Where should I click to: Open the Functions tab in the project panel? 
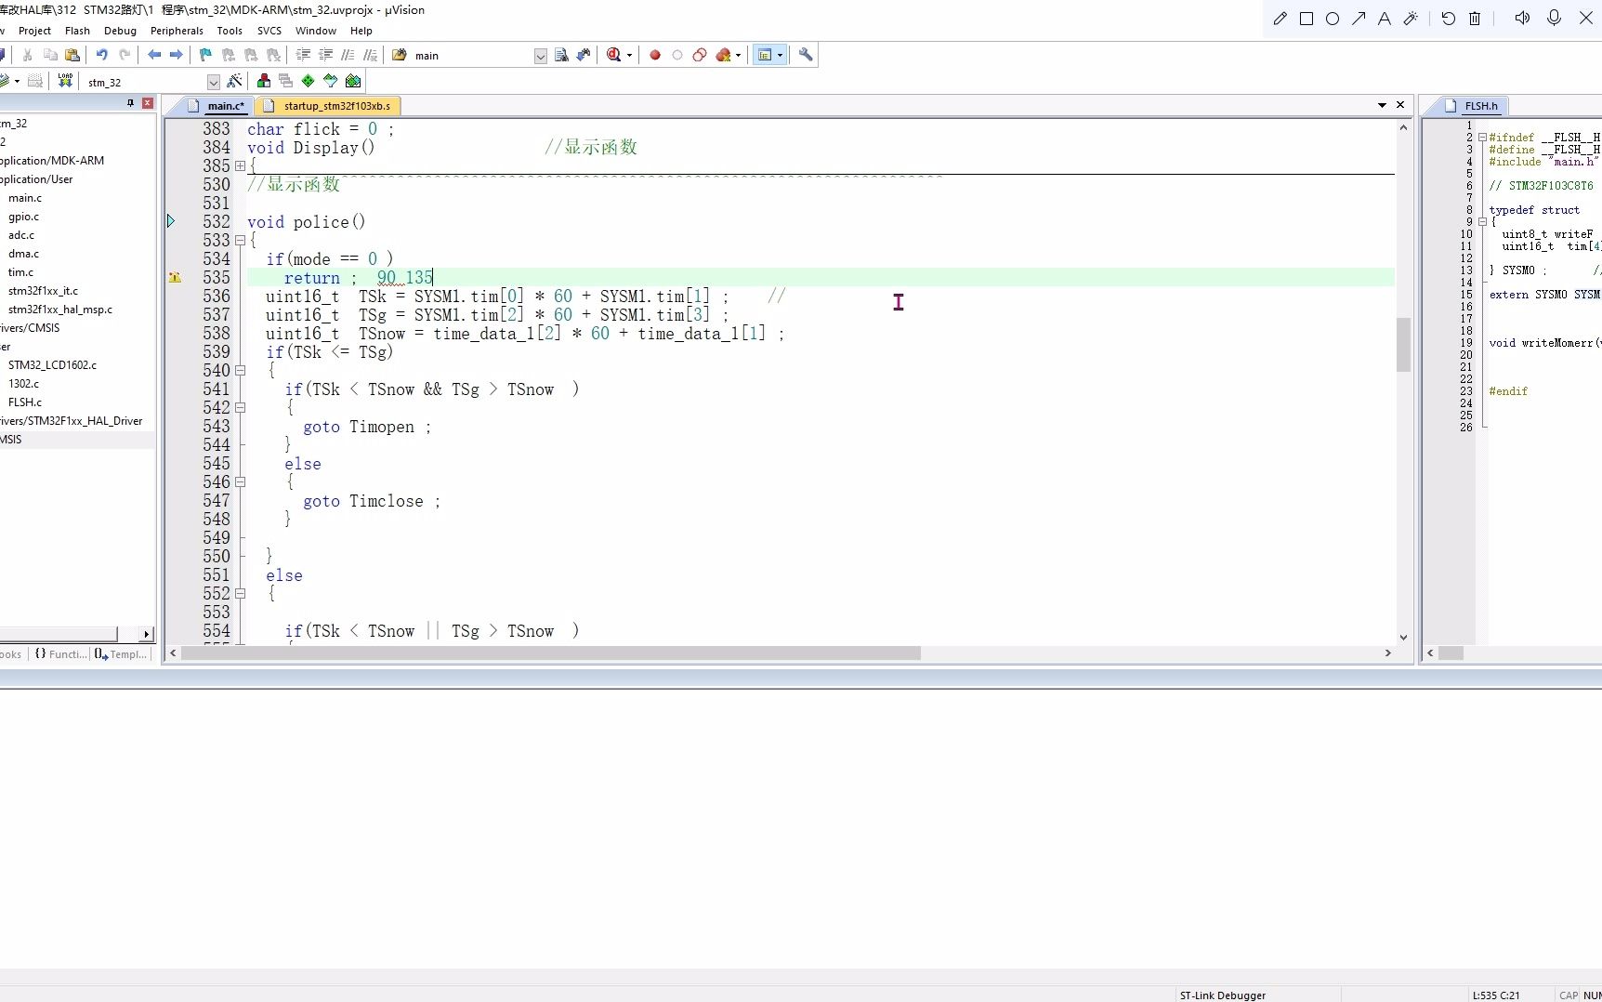(x=61, y=654)
